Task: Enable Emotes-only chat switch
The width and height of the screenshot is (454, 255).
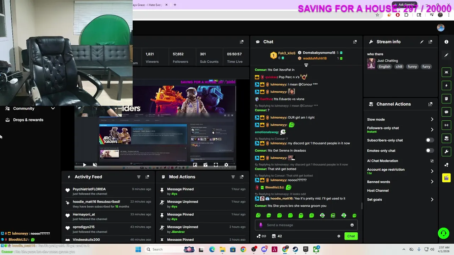Action: (x=429, y=151)
